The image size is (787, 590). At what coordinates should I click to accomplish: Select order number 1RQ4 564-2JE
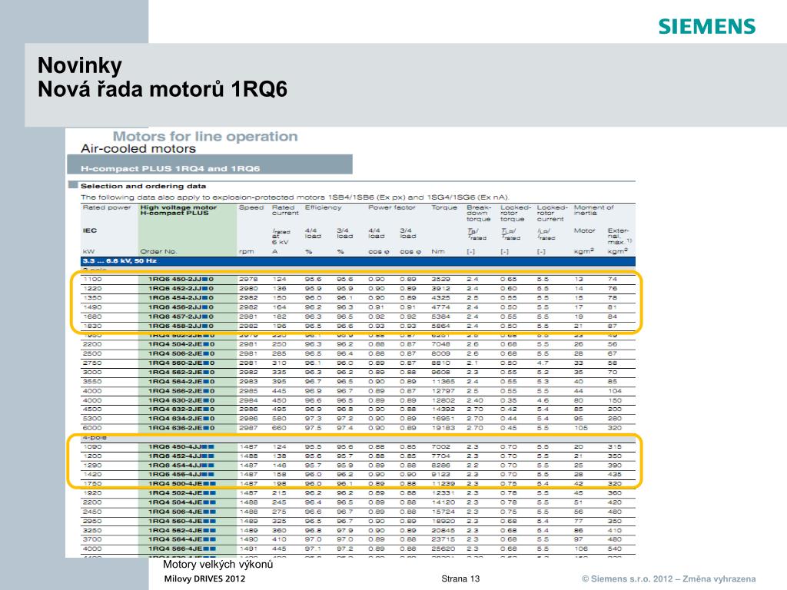pyautogui.click(x=181, y=381)
